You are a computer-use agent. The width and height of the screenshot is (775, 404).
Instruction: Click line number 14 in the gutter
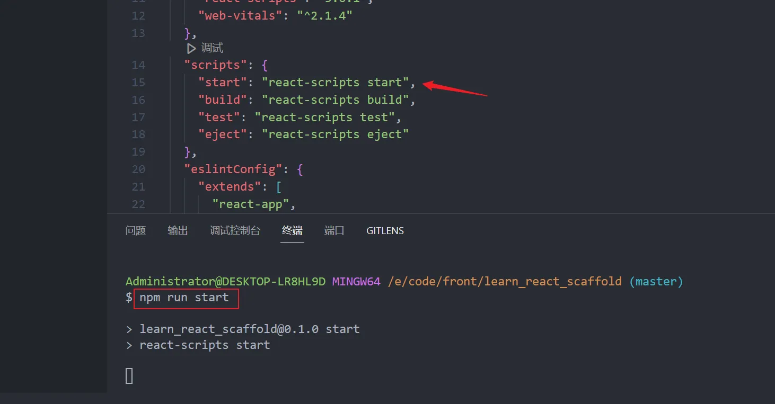click(138, 65)
